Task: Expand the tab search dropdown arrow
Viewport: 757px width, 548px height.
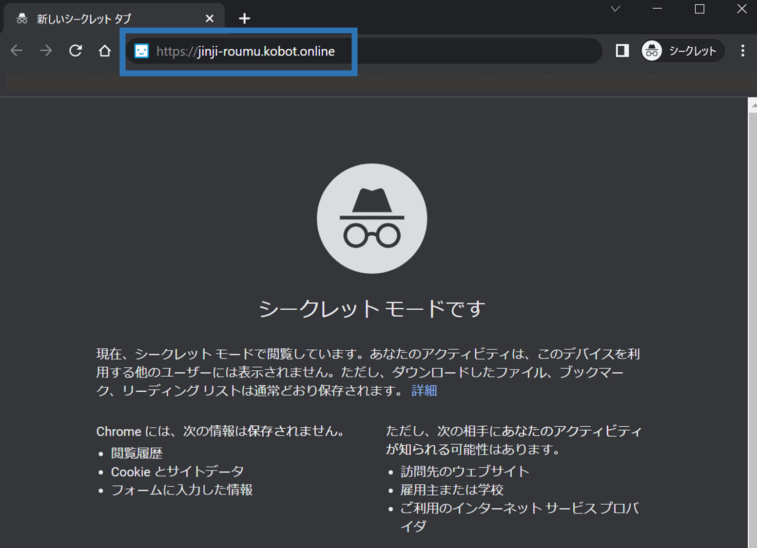Action: click(x=616, y=9)
